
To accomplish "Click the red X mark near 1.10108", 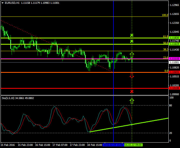I will (132, 91).
